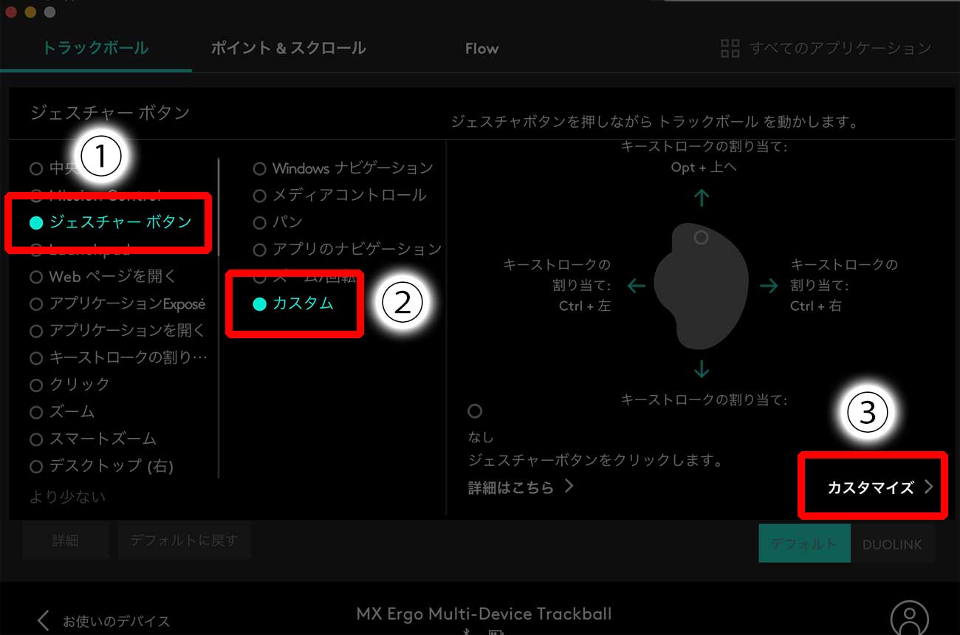The height and width of the screenshot is (635, 960).
Task: Choose パン gesture set
Action: pyautogui.click(x=278, y=222)
